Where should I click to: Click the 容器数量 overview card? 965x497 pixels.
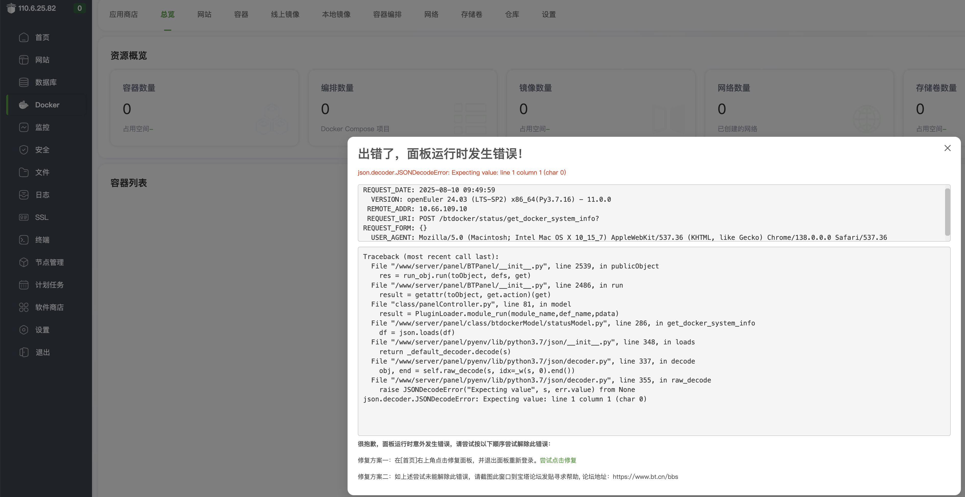(204, 108)
